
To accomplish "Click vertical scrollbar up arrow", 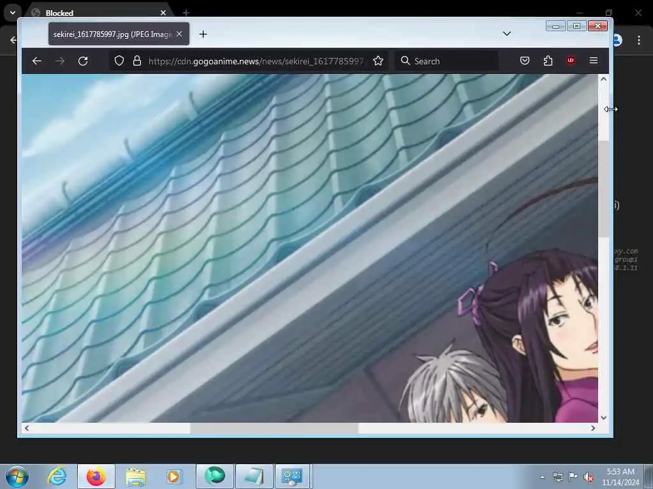I will point(603,79).
